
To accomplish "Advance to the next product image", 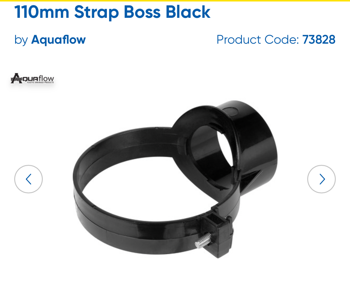I will click(x=321, y=179).
